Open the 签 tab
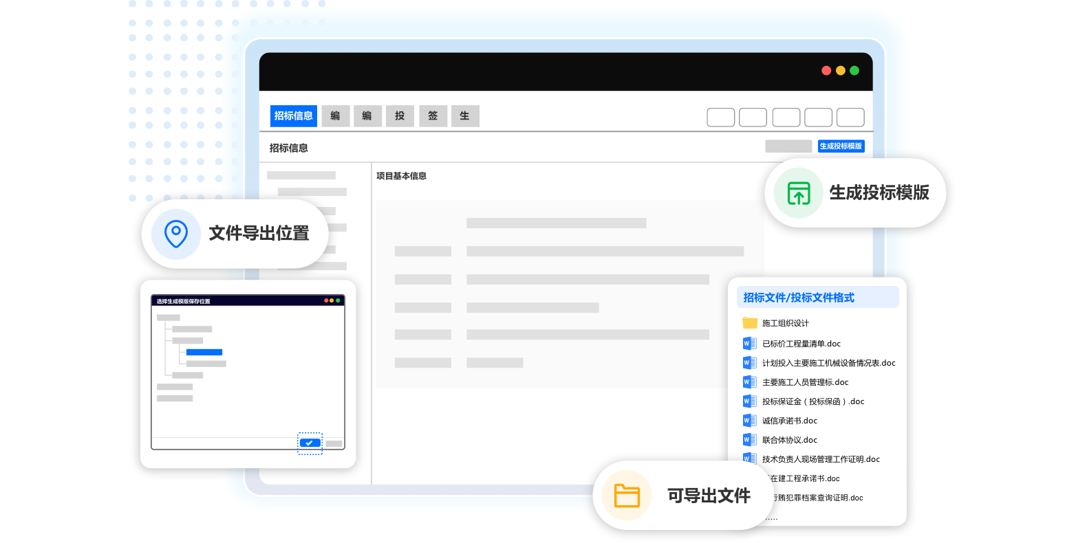This screenshot has width=1087, height=543. pos(433,116)
